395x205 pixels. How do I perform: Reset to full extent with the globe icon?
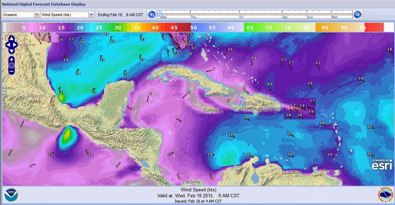point(11,65)
